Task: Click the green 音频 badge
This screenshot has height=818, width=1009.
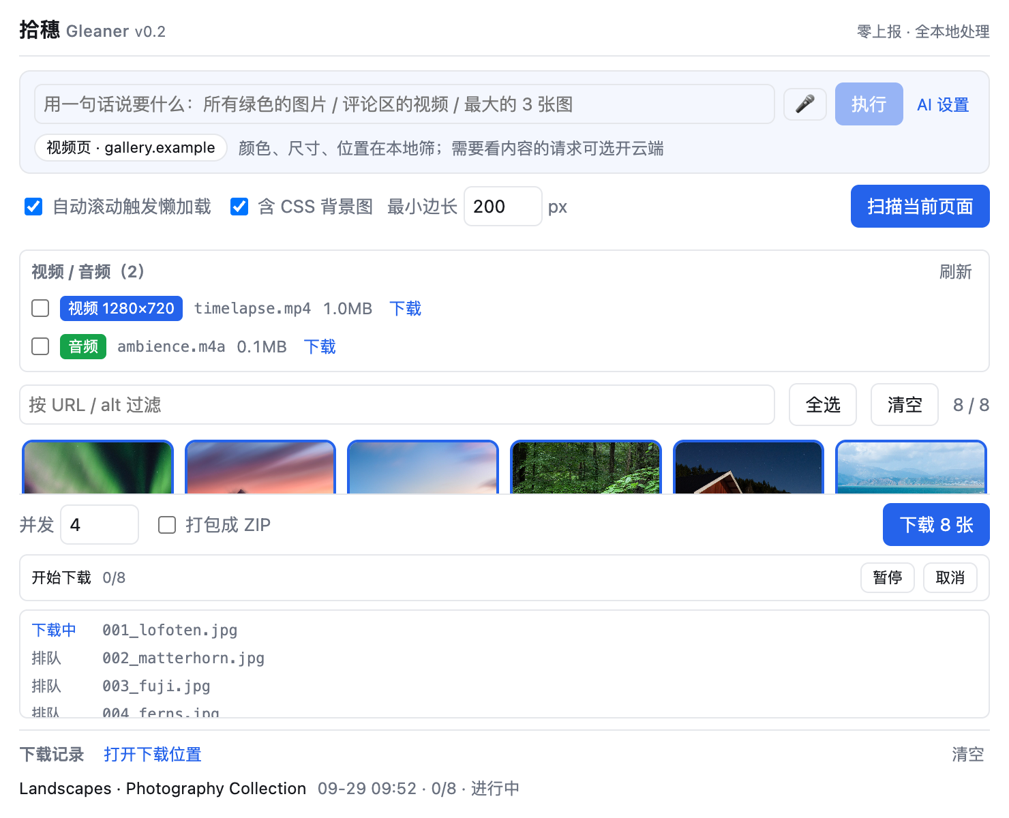Action: (83, 346)
